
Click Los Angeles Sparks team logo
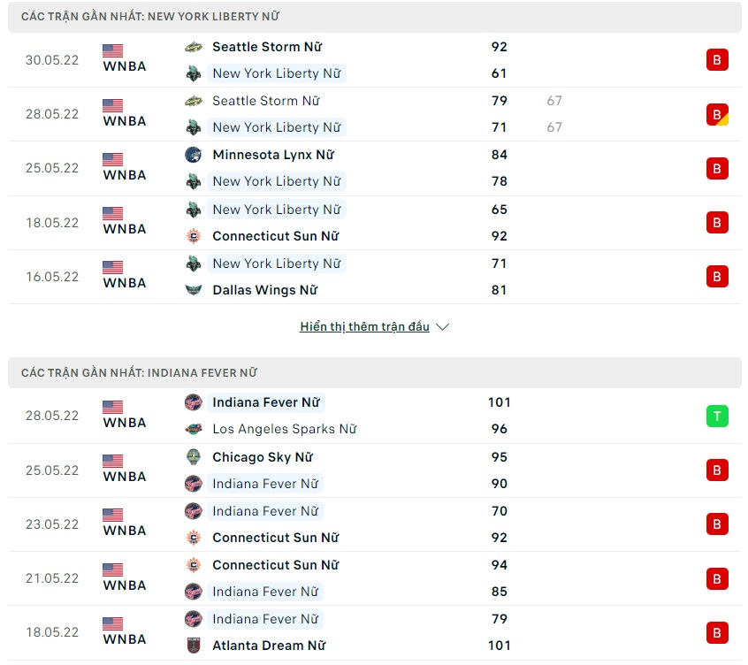pyautogui.click(x=194, y=429)
